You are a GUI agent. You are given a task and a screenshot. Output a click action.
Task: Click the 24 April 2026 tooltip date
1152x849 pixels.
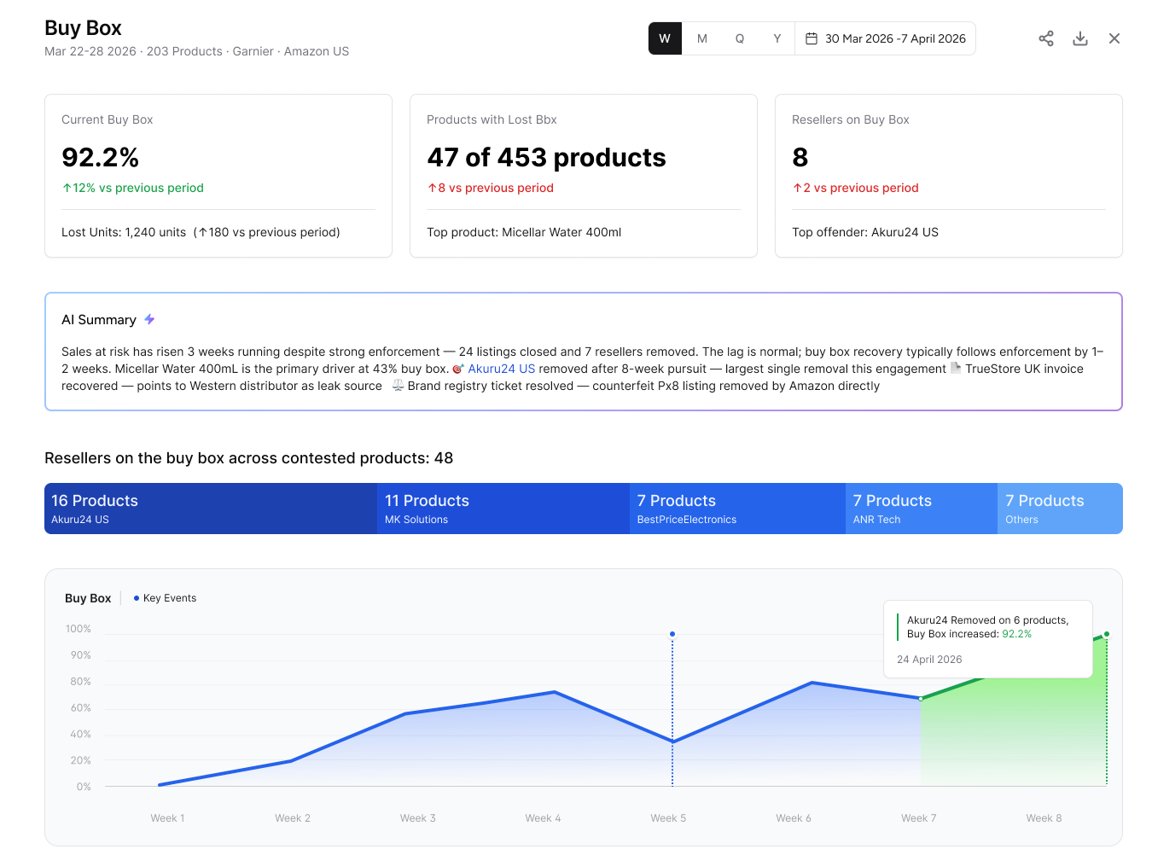point(929,660)
